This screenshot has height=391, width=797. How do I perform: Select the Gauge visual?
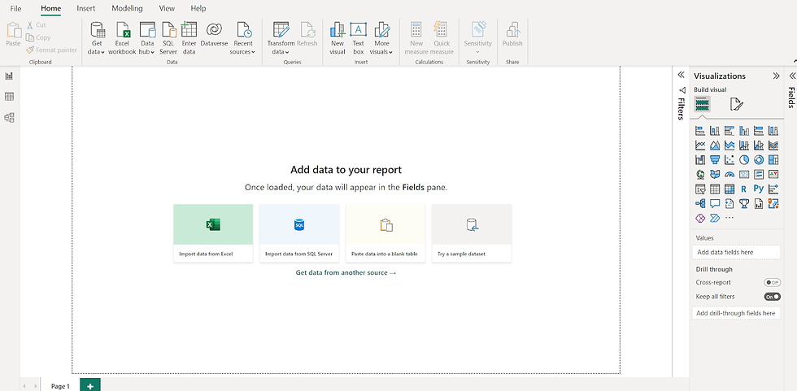point(729,175)
